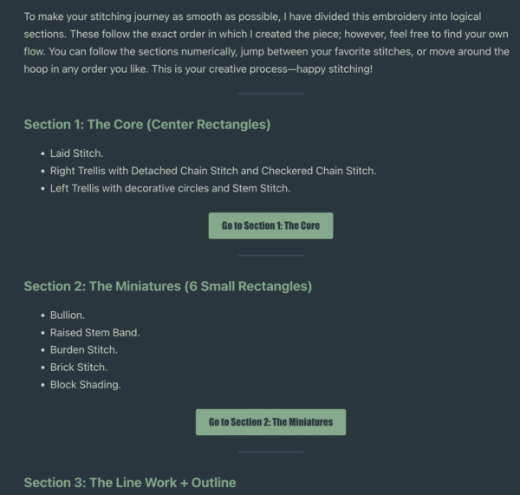Click the Section 1: The Core heading

tap(146, 124)
